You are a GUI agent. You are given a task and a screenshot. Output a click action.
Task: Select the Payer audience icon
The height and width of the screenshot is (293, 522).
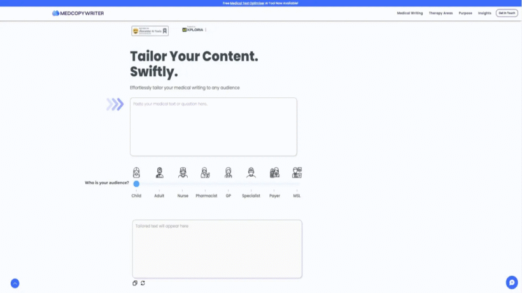tap(274, 172)
